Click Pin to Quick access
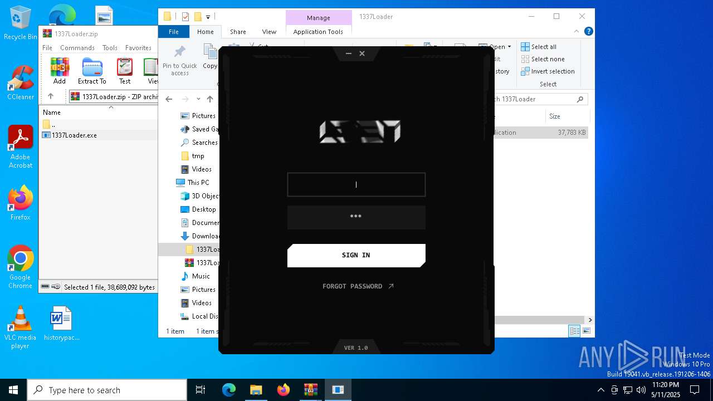 179,61
